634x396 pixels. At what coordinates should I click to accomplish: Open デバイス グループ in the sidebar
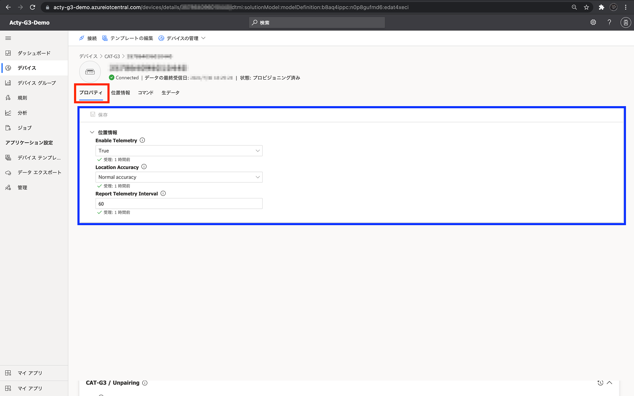point(34,83)
